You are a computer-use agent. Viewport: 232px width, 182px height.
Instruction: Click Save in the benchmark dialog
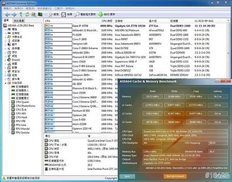coord(127,177)
